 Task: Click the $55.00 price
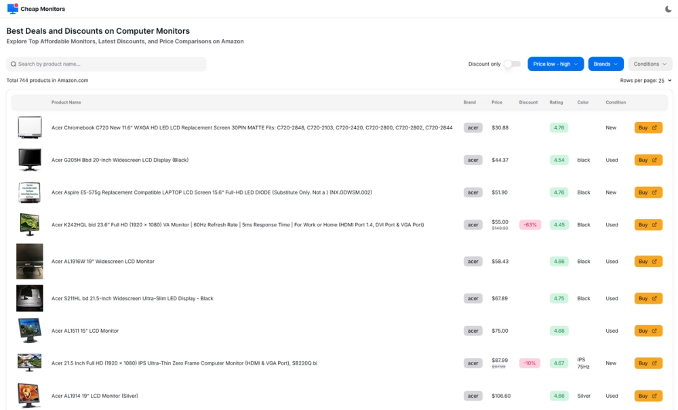pos(500,222)
